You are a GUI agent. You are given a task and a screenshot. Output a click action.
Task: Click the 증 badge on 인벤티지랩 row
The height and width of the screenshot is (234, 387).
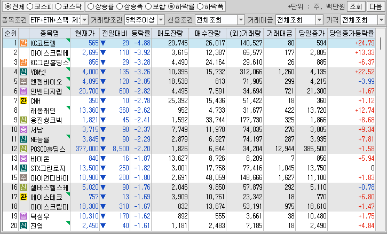pos(23,91)
